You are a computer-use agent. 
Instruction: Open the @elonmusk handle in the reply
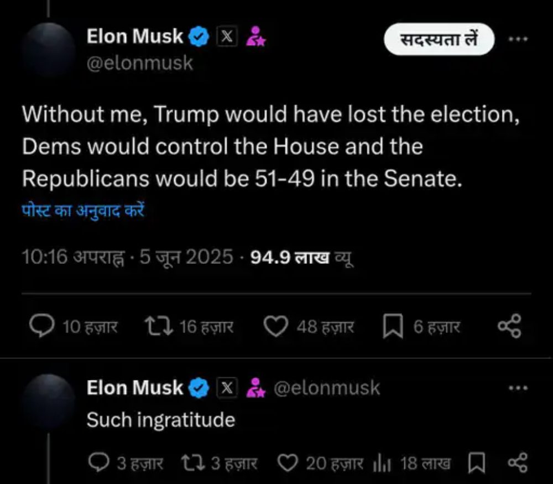click(x=327, y=388)
